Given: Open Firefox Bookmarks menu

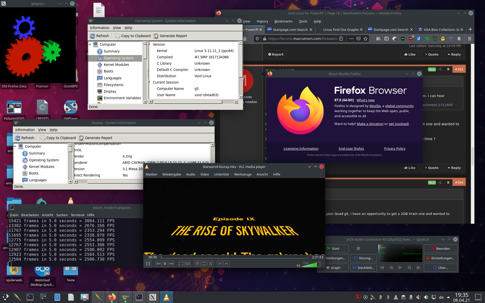Looking at the screenshot, I should (x=283, y=21).
